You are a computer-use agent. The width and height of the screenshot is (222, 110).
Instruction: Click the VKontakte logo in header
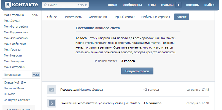point(21,5)
